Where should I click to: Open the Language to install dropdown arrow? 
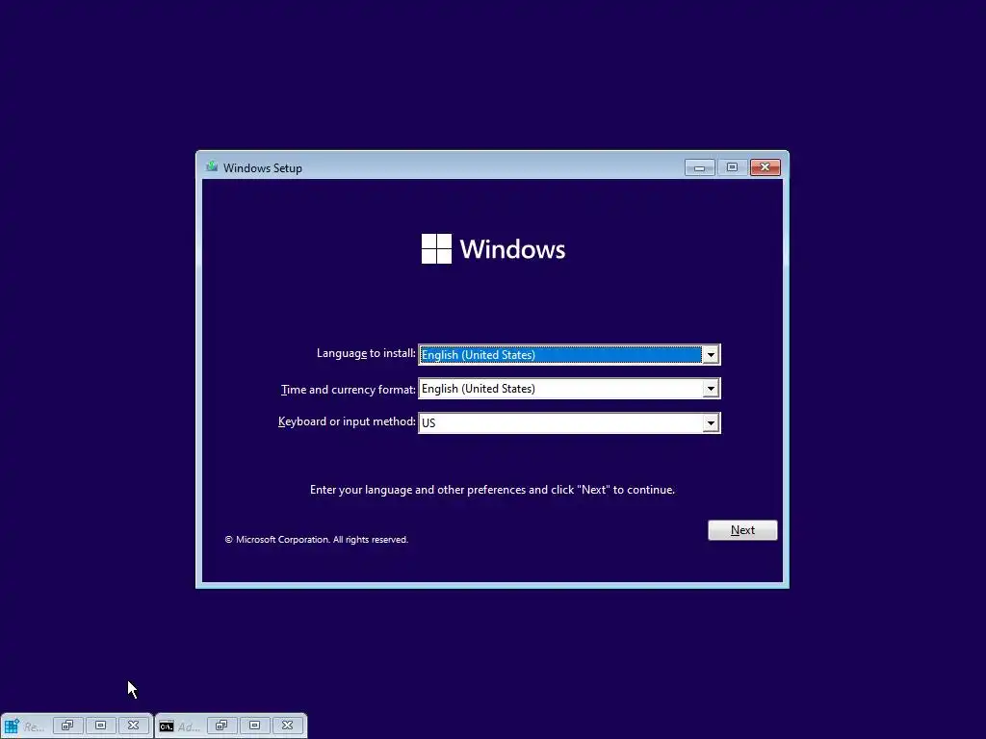(x=711, y=354)
